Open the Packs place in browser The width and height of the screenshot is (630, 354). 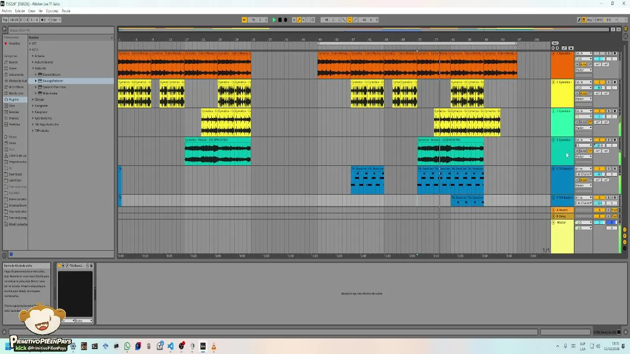point(12,143)
